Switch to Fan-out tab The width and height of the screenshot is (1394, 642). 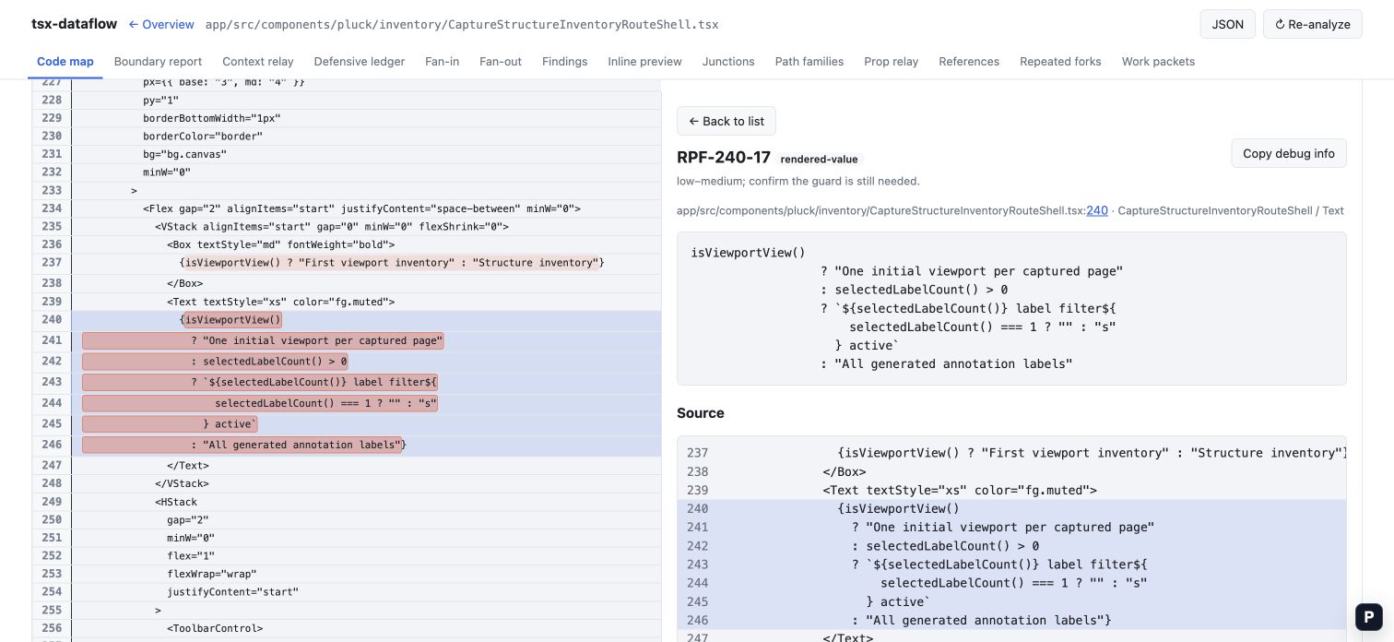(501, 61)
